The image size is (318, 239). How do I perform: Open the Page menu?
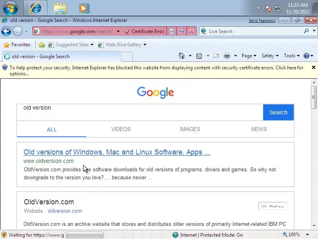[x=249, y=56]
